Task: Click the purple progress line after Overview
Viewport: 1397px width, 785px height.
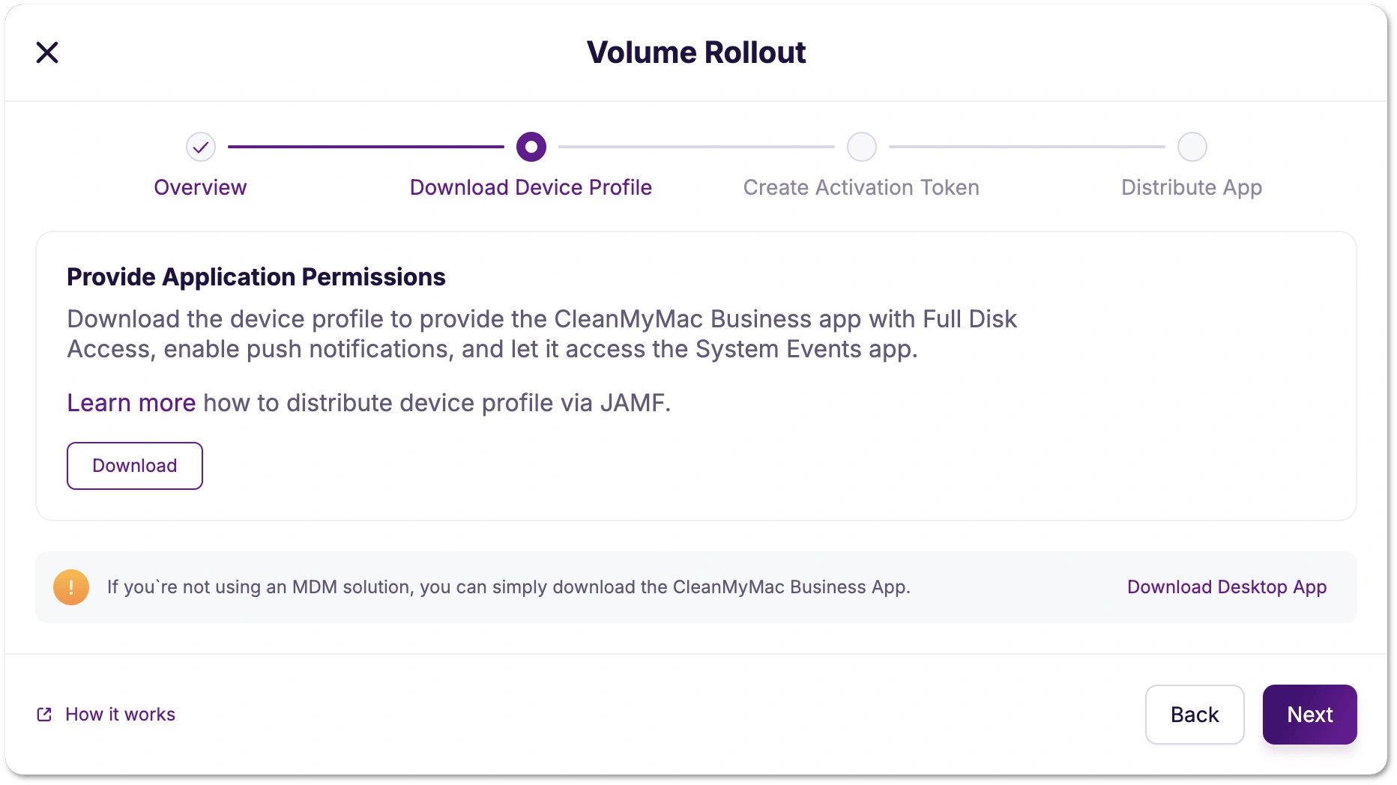Action: click(366, 147)
